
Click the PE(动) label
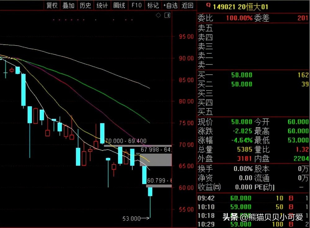(264, 187)
